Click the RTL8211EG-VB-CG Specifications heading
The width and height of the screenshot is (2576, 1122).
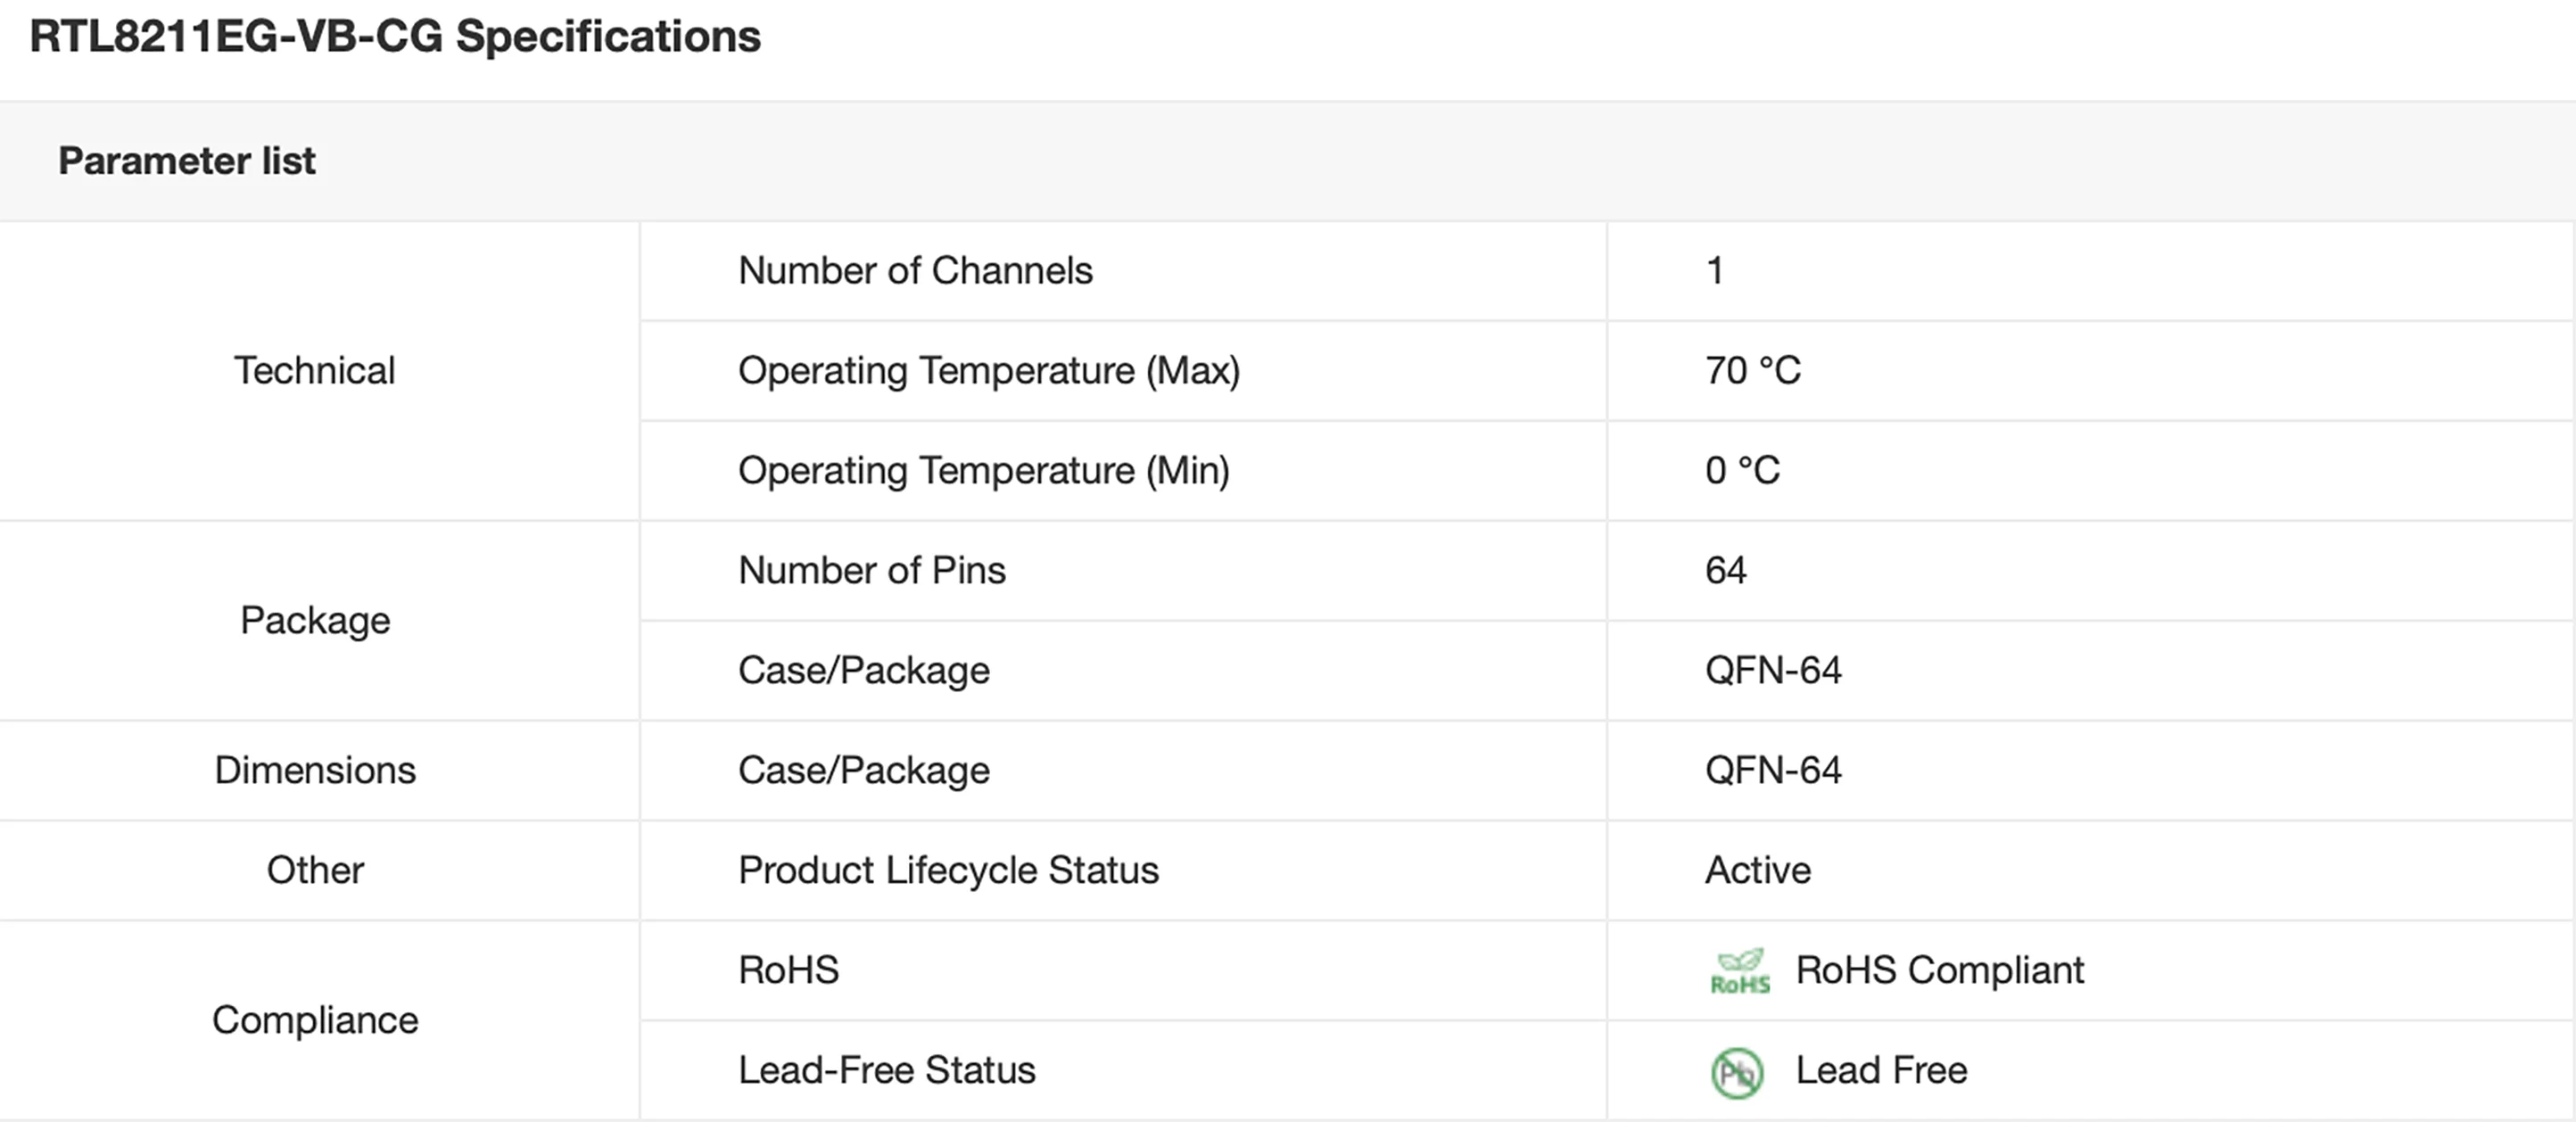(x=395, y=37)
